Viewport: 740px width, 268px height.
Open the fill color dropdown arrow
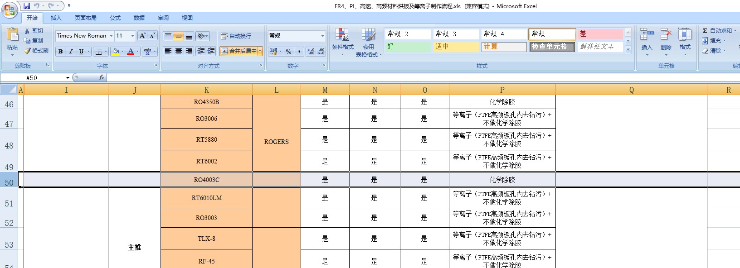pos(122,52)
